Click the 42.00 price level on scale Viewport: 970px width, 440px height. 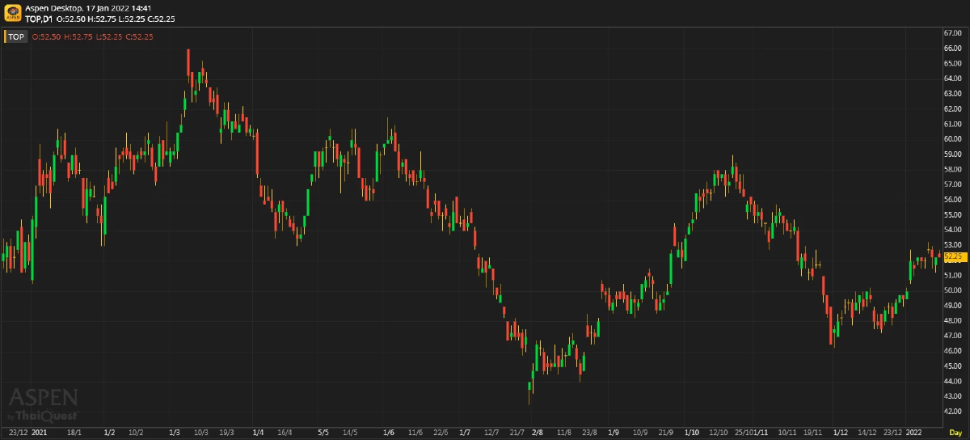coord(952,411)
